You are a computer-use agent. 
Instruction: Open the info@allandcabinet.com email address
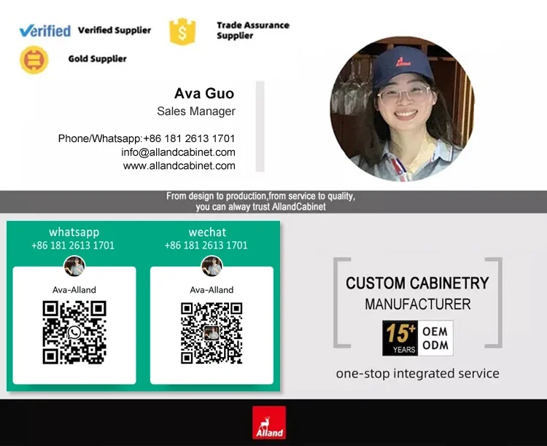click(178, 152)
